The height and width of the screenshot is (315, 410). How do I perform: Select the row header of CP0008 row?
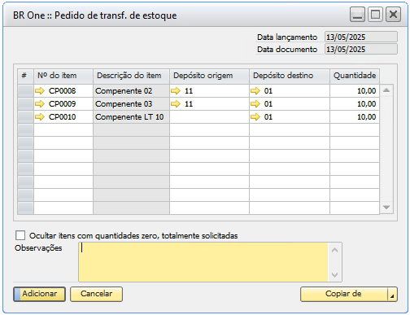(25, 91)
